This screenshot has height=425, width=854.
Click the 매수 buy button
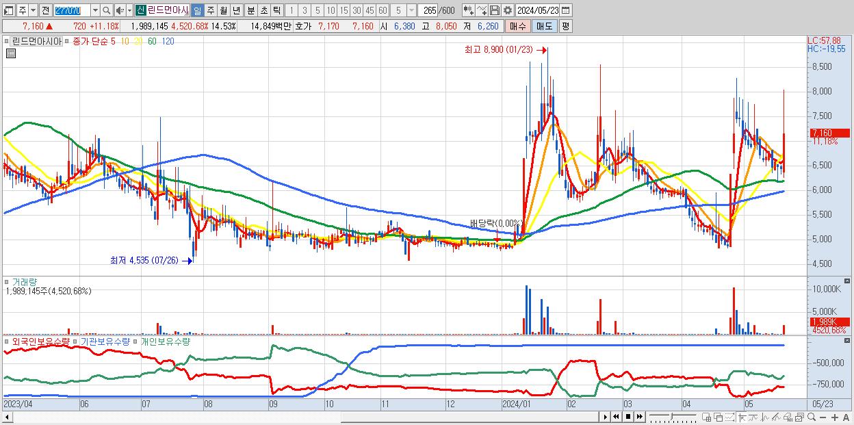click(517, 26)
